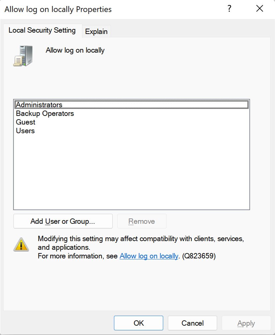Click the Q823659 reference text
Viewport: 275px width, 335px height.
coord(200,256)
